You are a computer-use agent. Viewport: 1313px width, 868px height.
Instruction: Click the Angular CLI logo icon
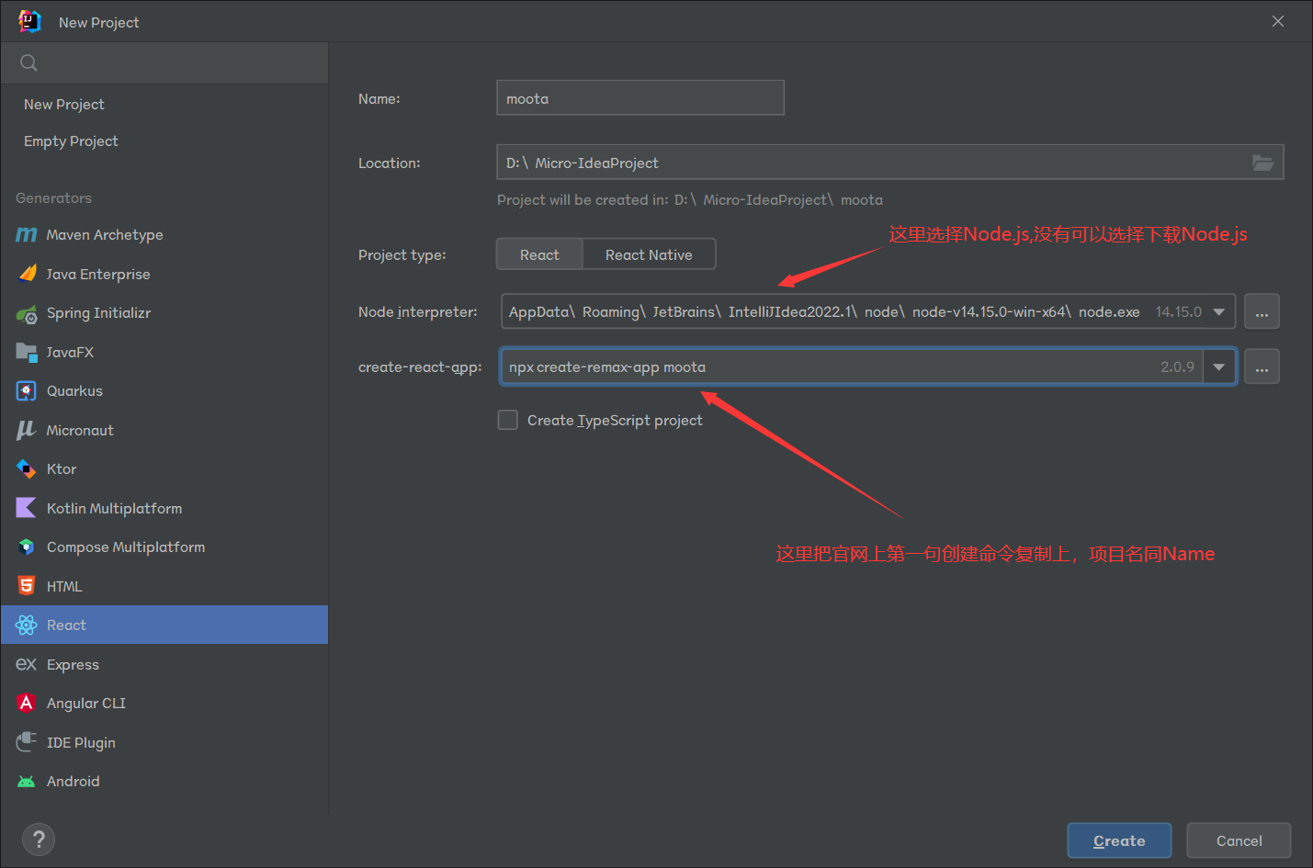coord(27,704)
